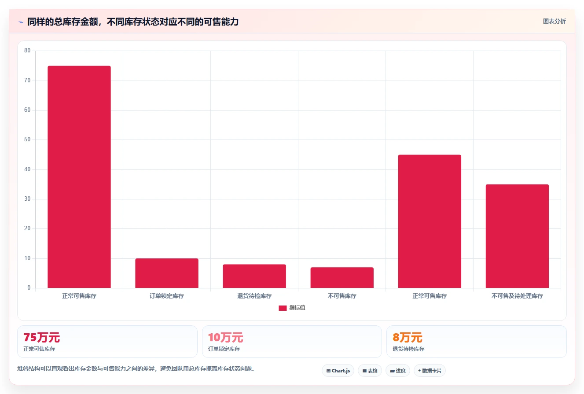This screenshot has height=394, width=584.
Task: Click the 订单锁定库存 x-axis label
Action: [167, 296]
